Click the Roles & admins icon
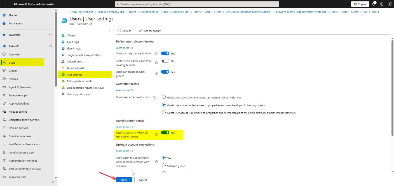394x186 pixels. (x=4, y=112)
